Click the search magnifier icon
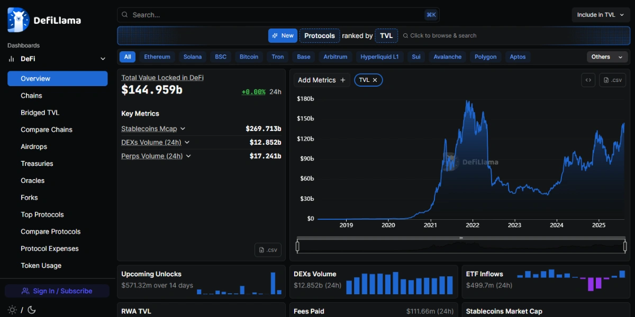This screenshot has height=317, width=635. coord(124,15)
